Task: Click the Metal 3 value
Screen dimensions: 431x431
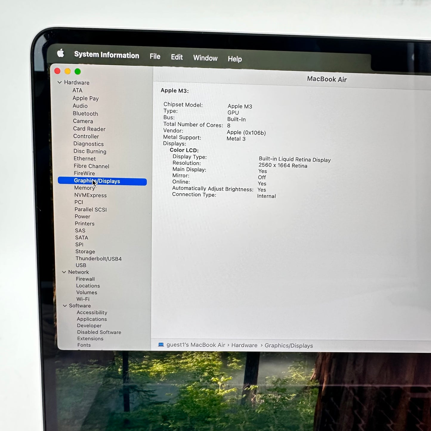Action: (236, 139)
